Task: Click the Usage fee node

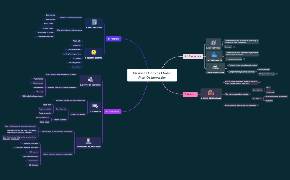Action: pos(77,45)
